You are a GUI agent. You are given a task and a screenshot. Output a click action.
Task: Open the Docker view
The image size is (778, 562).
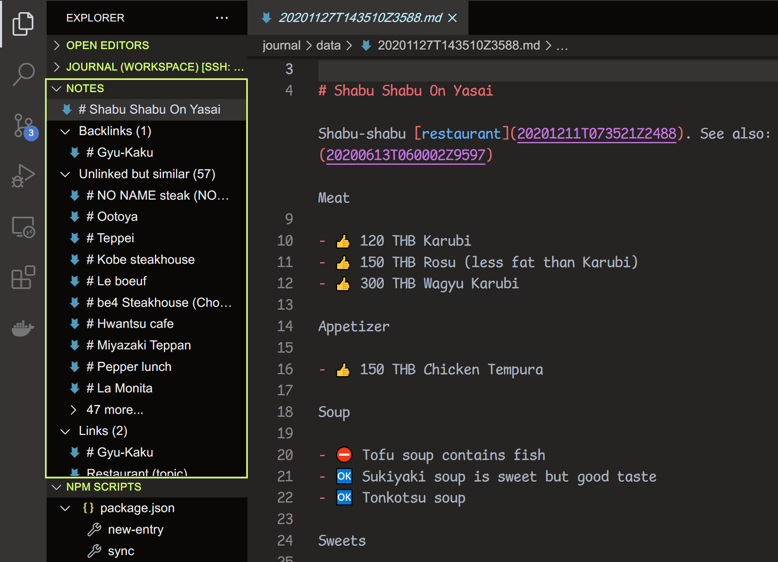pos(23,328)
